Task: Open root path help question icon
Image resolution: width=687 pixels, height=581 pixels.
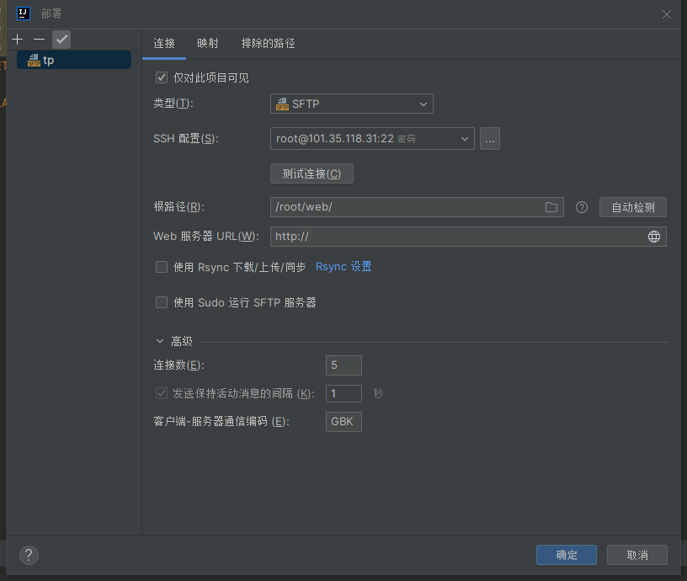Action: [x=582, y=207]
